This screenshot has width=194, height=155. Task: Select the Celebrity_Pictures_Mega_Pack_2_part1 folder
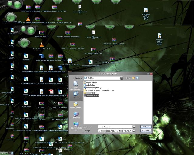pos(102,90)
